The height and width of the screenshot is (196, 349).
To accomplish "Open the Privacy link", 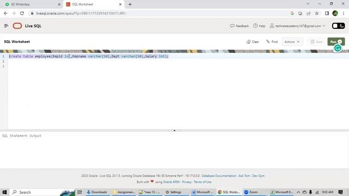I will pos(186,182).
